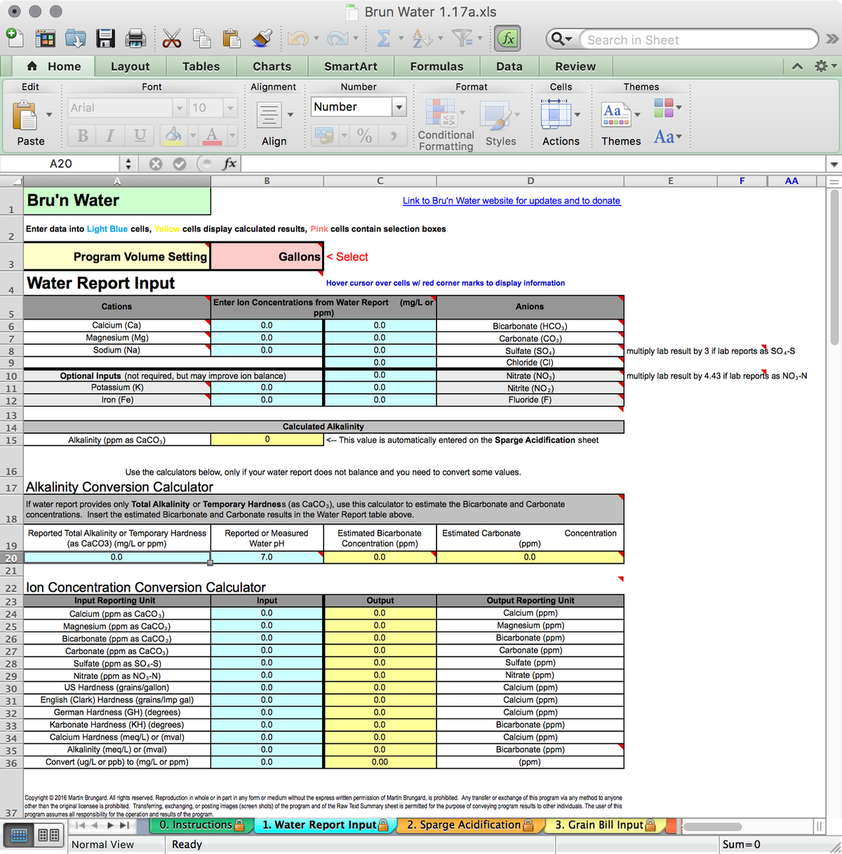Follow the Bru'n Water website link
This screenshot has width=842, height=854.
click(x=511, y=201)
